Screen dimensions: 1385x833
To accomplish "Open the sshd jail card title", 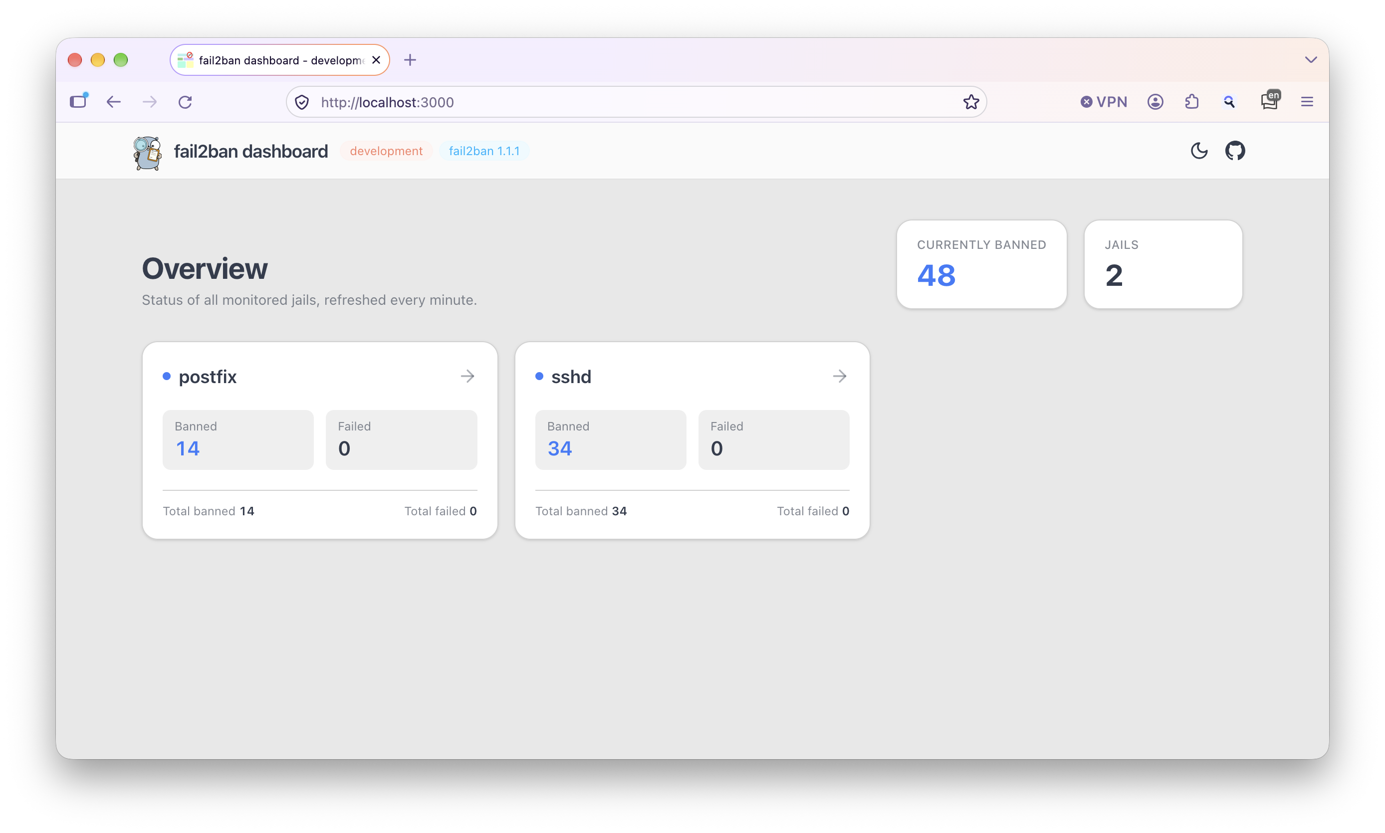I will [571, 377].
